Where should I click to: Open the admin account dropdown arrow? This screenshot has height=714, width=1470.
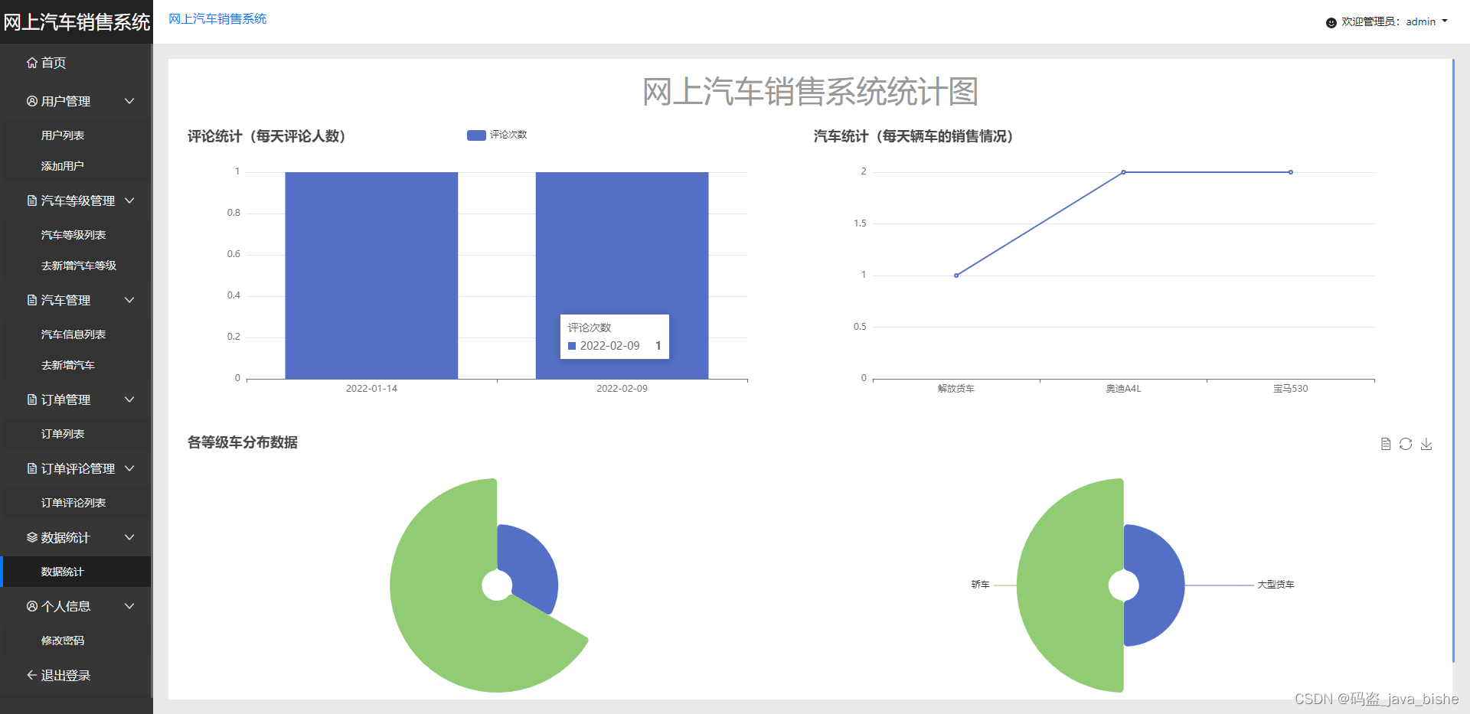click(1445, 21)
